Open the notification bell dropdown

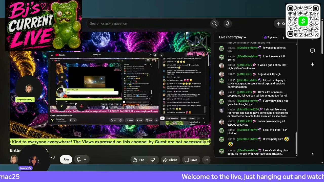[82, 160]
